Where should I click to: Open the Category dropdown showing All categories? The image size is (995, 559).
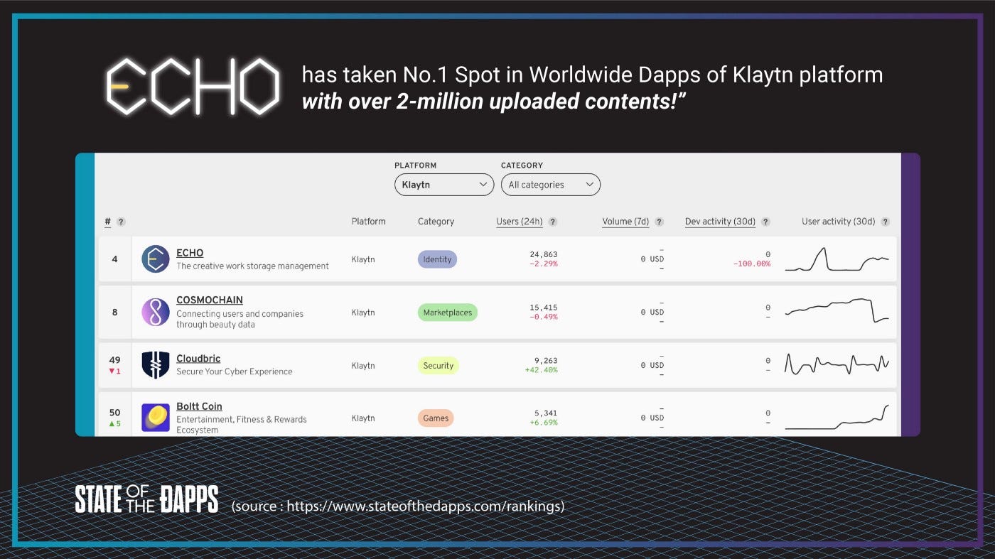(x=551, y=185)
